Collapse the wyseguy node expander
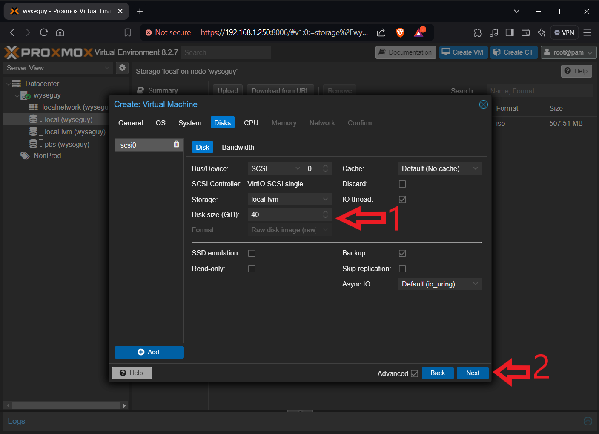 pyautogui.click(x=17, y=96)
